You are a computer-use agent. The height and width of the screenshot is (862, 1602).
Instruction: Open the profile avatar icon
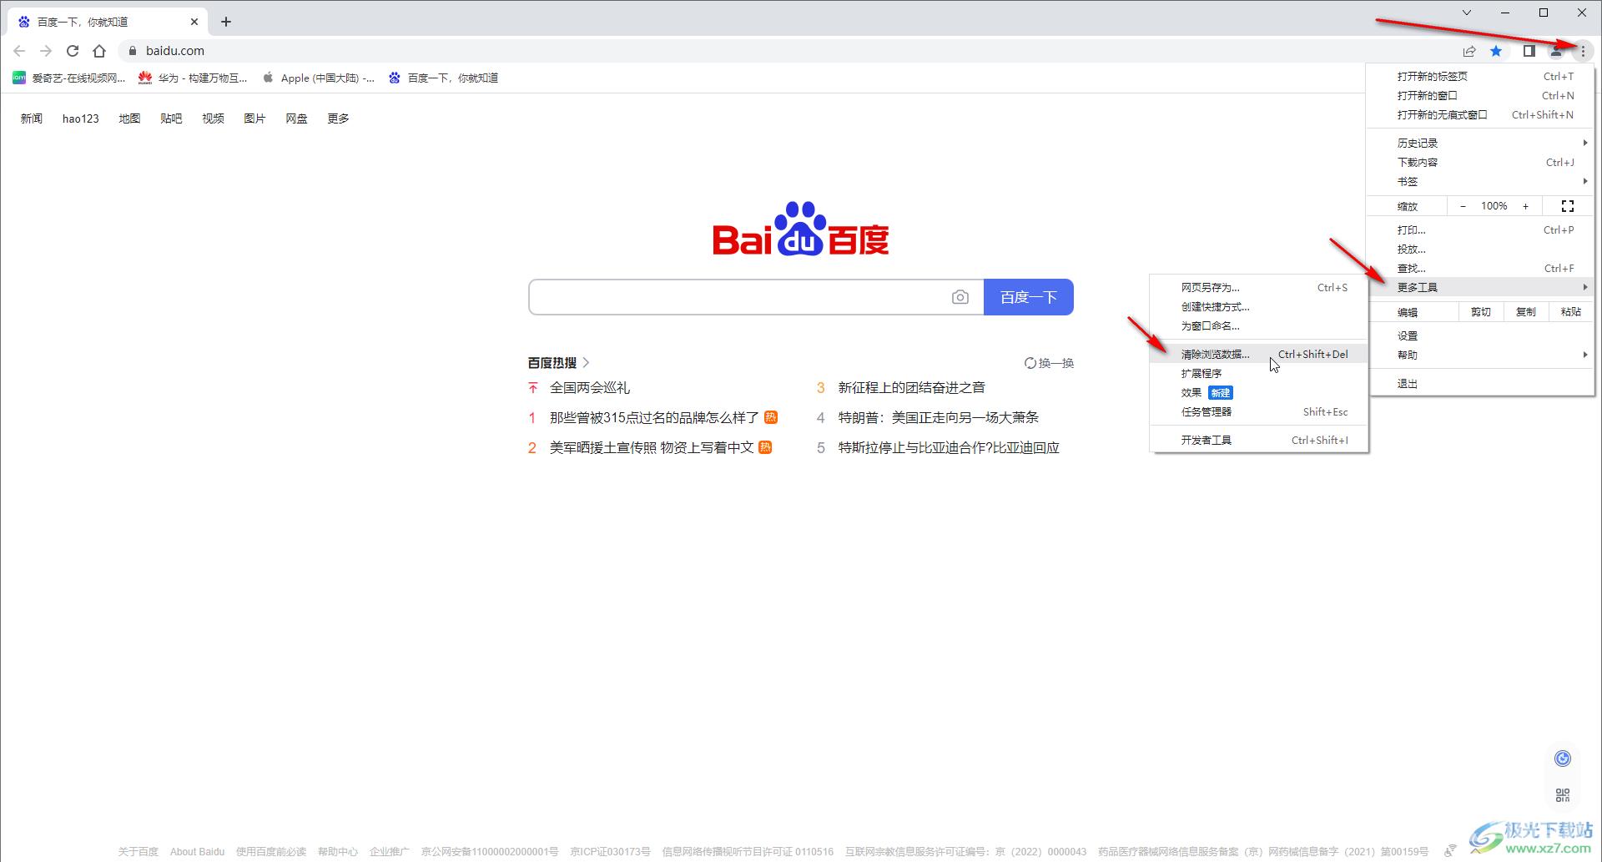[1556, 51]
